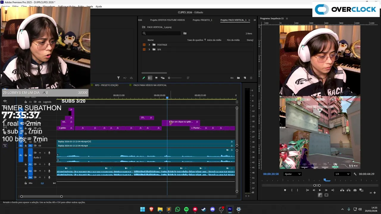
Task: Step forward one frame in Program monitor
Action: (326, 190)
